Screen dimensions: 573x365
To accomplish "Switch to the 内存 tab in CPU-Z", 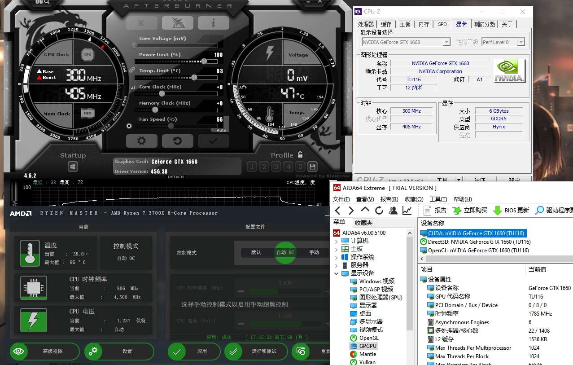I will click(x=424, y=24).
